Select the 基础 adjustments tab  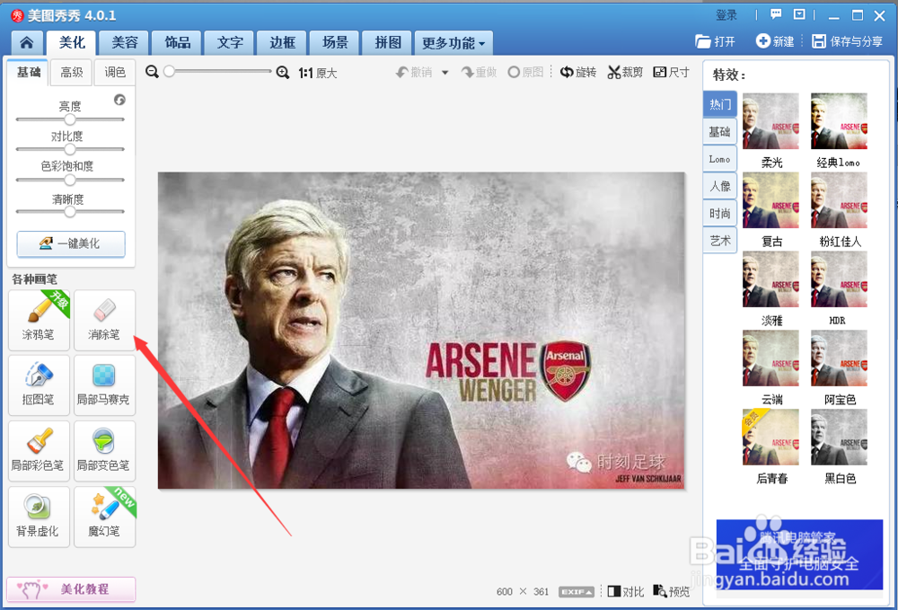click(28, 72)
